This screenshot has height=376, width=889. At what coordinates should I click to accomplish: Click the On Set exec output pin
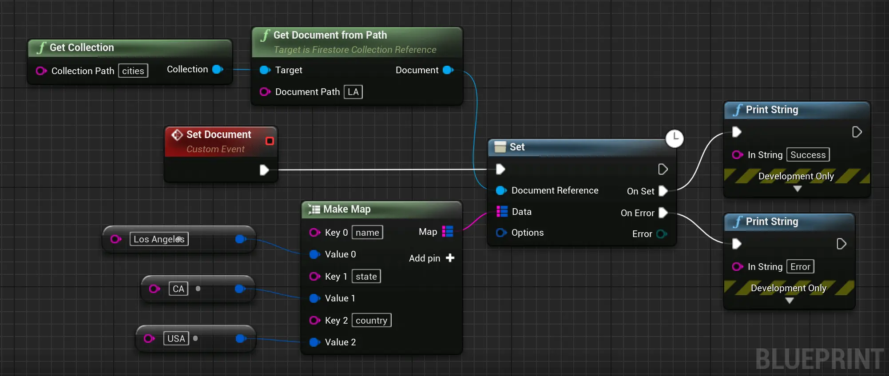[x=663, y=191]
